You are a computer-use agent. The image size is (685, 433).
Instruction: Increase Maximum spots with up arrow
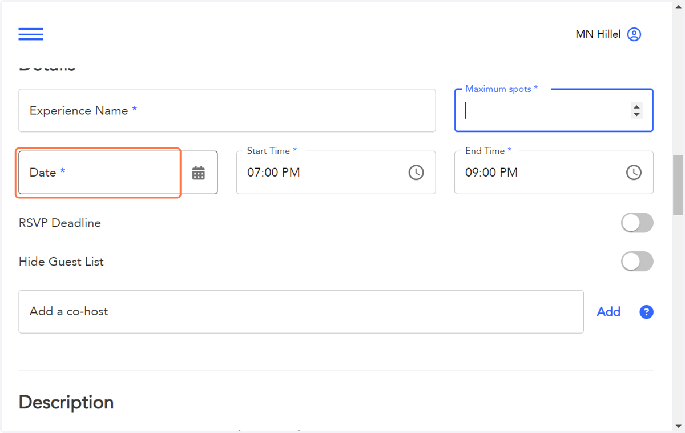pos(636,106)
